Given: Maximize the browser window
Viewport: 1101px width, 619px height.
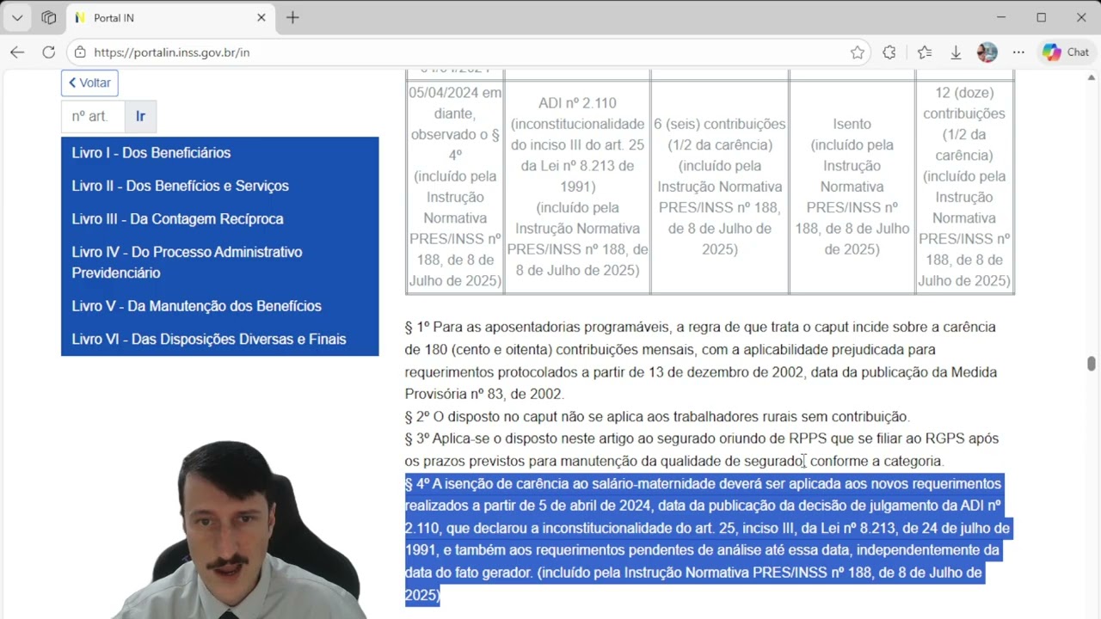Looking at the screenshot, I should 1042,17.
